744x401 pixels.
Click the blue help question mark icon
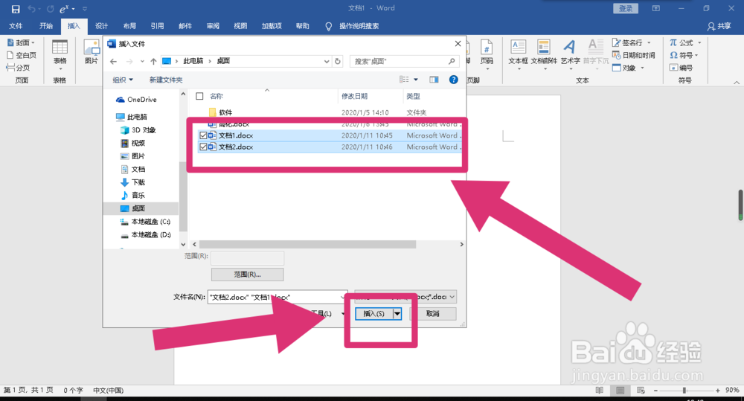click(454, 80)
